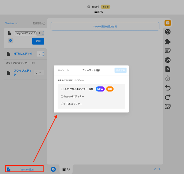
Task: Open the page settings gear file icon
Action: (x=168, y=69)
